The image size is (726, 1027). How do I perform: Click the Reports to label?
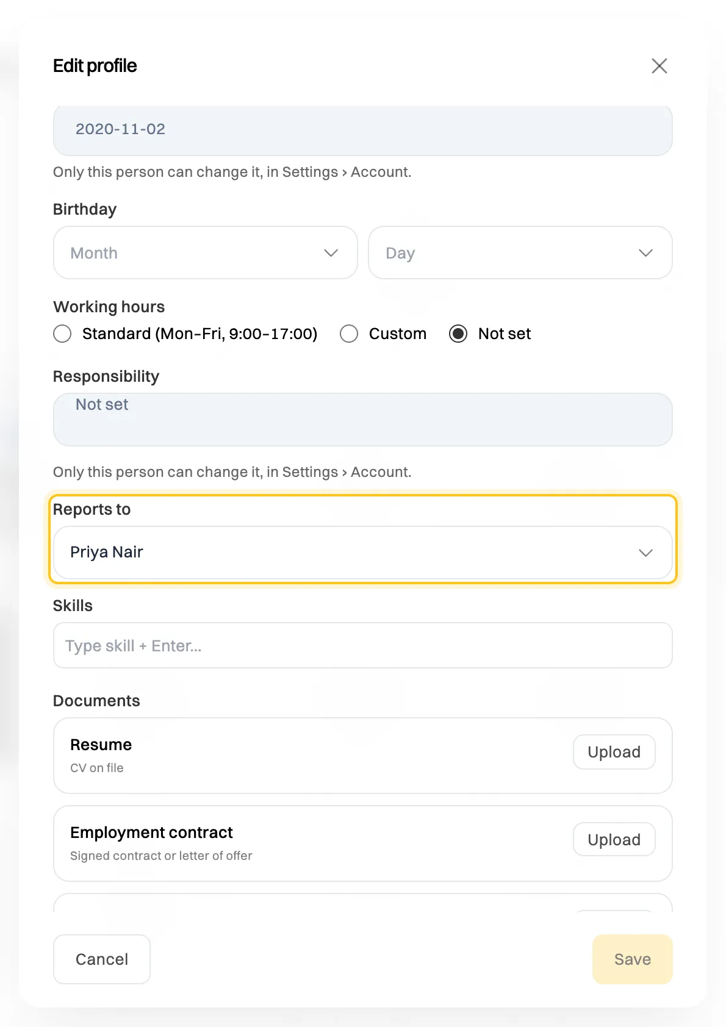[92, 509]
